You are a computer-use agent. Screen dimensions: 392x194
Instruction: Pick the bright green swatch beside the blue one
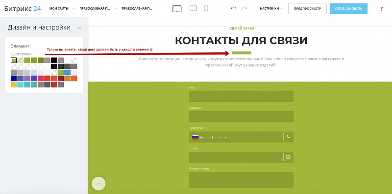61,72
